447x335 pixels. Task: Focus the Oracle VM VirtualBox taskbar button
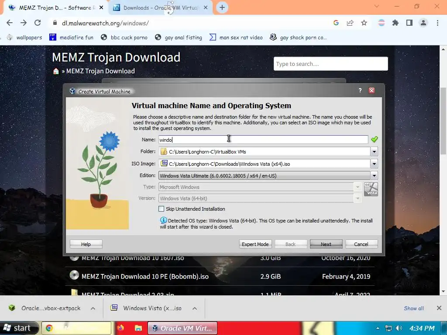[x=182, y=328]
